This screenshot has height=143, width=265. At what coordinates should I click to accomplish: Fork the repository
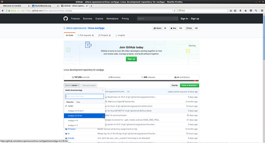coord(189,28)
